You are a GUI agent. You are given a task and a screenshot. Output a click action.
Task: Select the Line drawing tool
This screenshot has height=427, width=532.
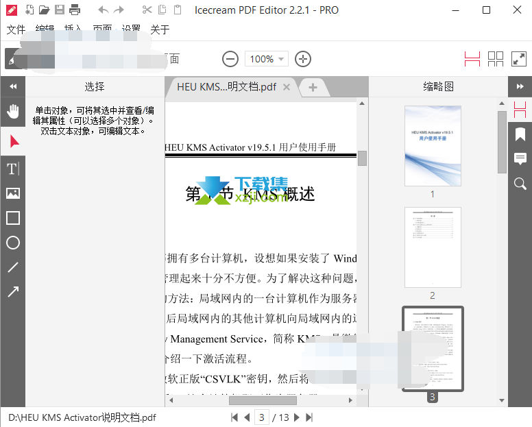[x=13, y=267]
